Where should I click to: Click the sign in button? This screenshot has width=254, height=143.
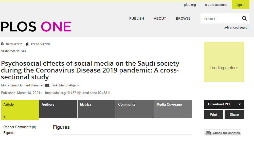[x=240, y=5]
